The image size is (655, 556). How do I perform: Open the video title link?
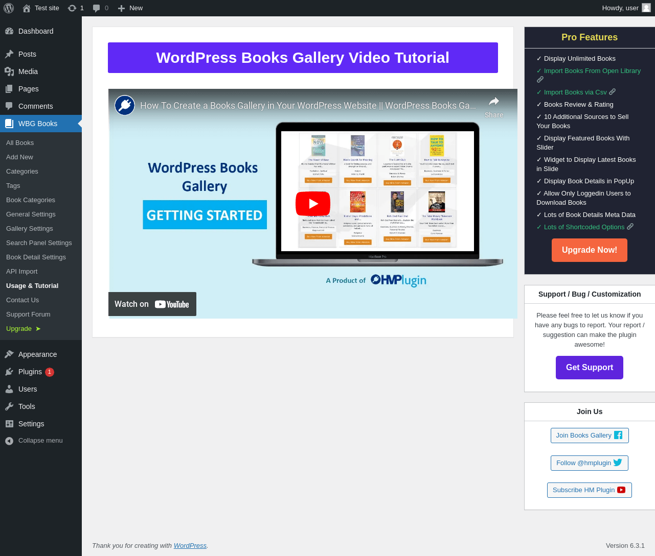308,106
